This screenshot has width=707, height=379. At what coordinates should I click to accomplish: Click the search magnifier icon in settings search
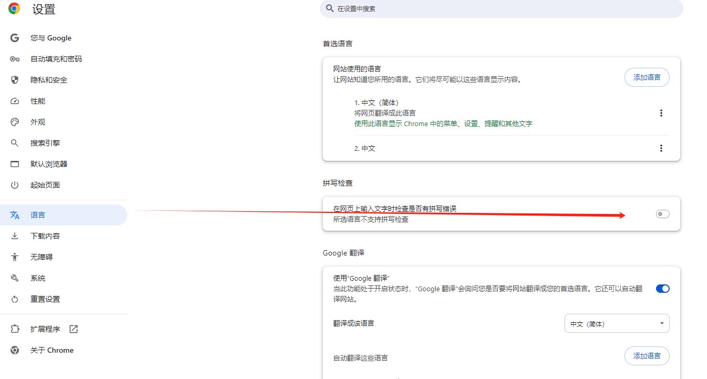330,8
